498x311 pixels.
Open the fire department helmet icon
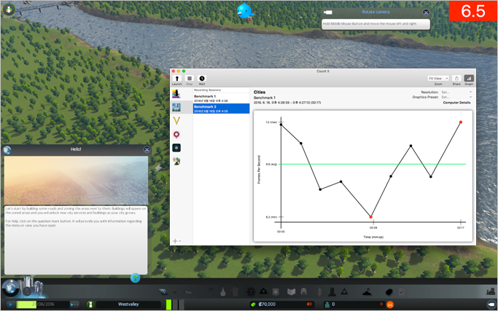click(x=263, y=291)
